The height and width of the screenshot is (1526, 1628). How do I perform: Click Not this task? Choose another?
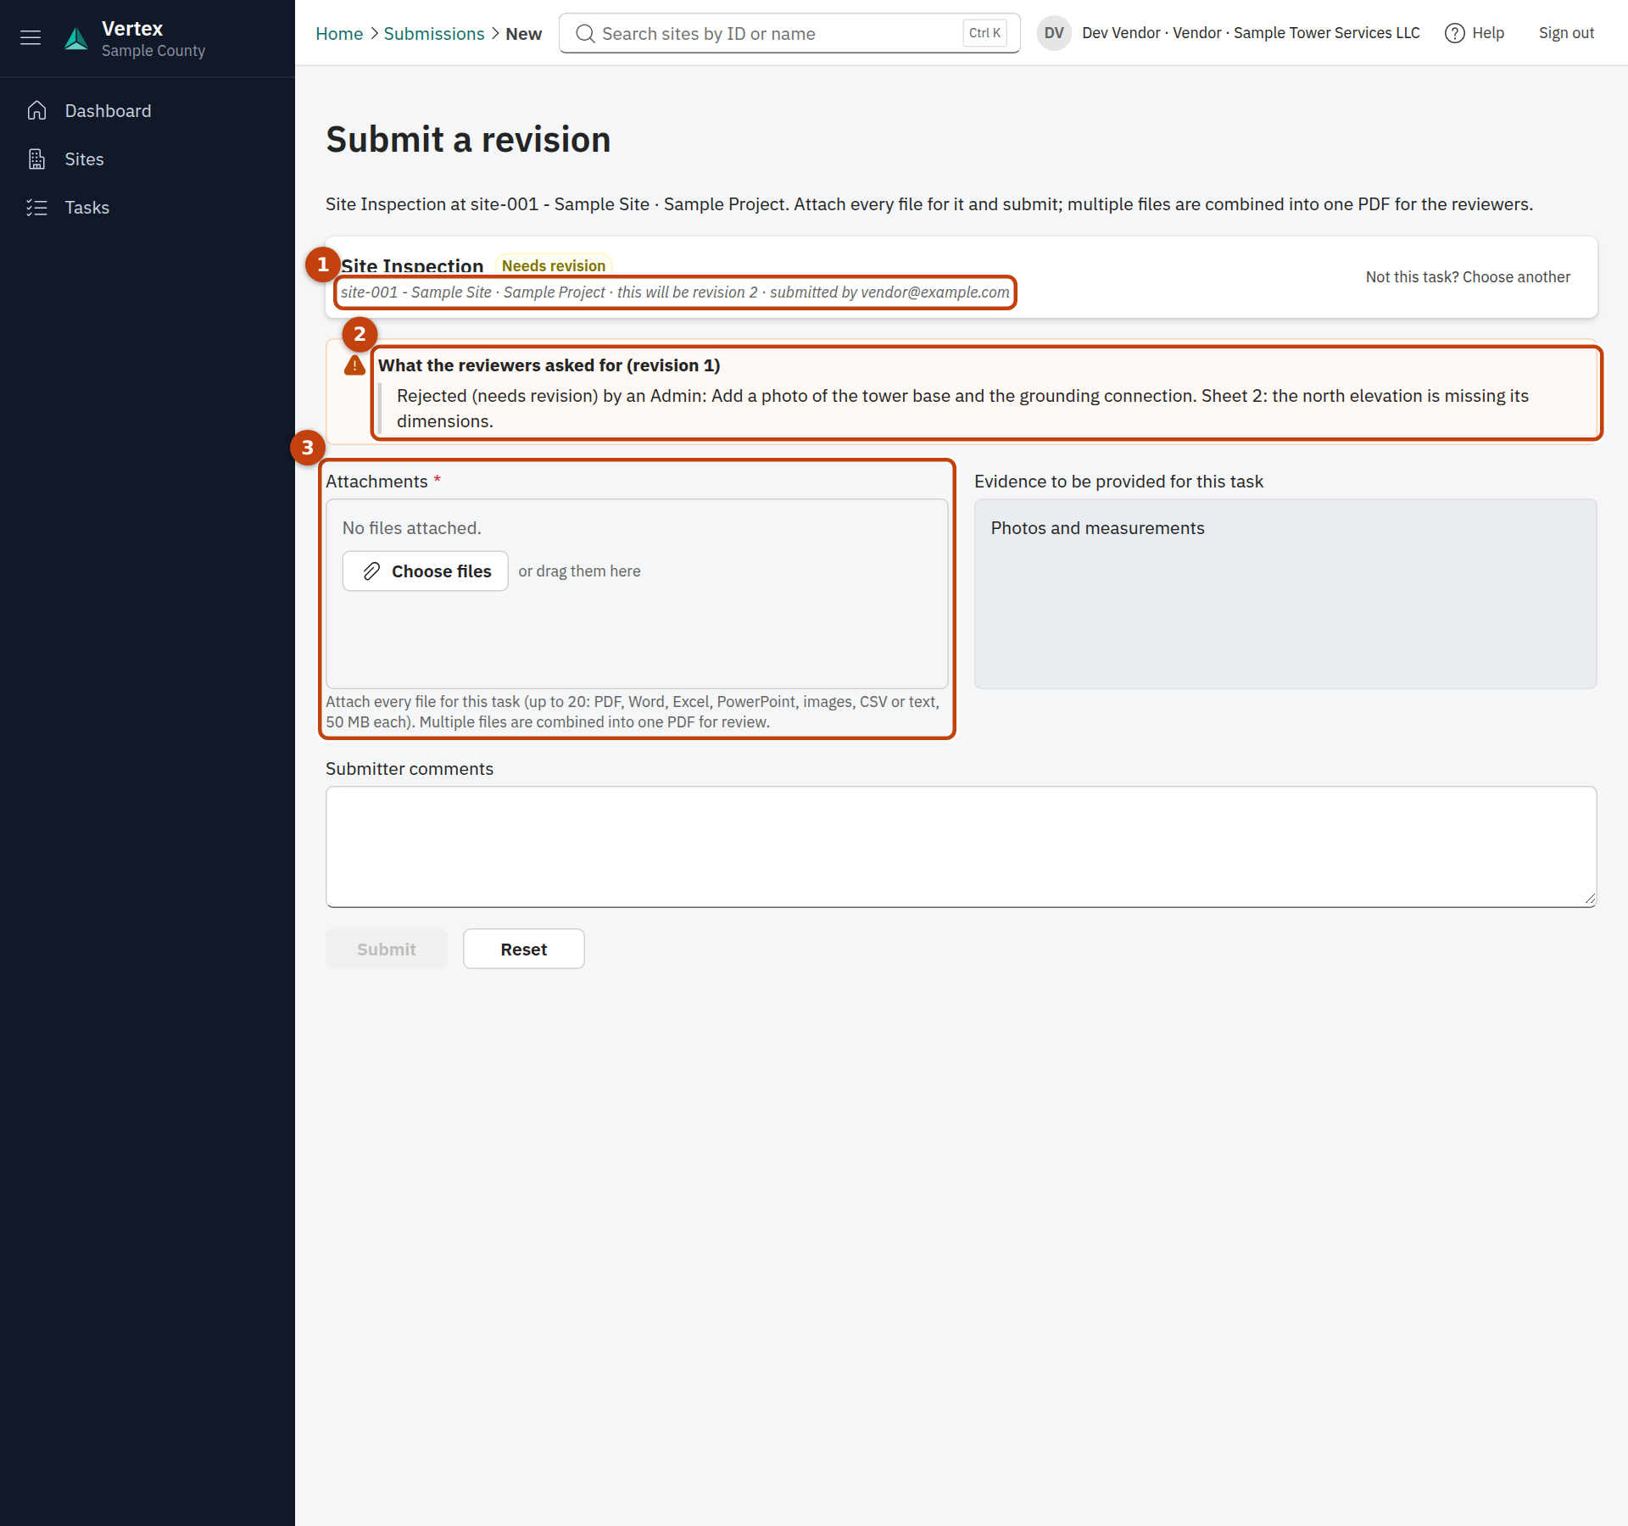click(1468, 277)
